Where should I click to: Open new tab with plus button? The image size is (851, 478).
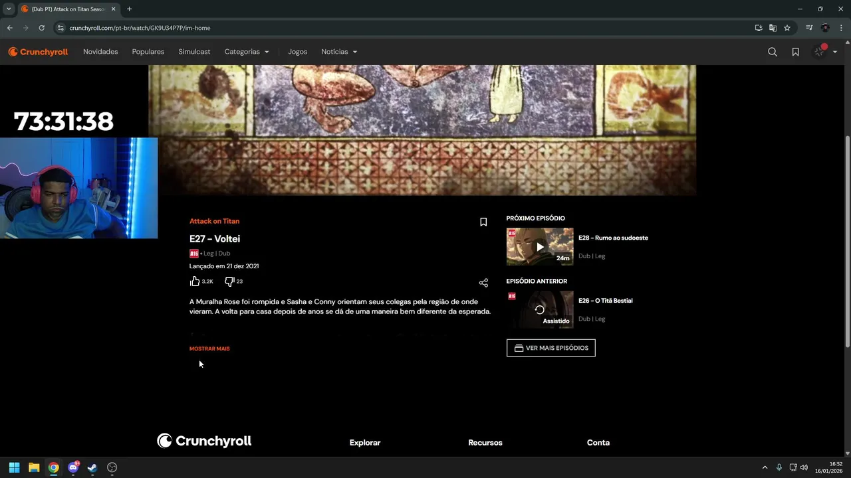(x=129, y=9)
